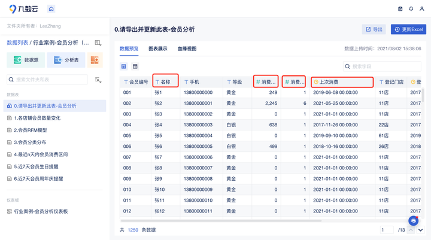431x240 pixels.
Task: Click the 手机 column header
Action: point(202,82)
